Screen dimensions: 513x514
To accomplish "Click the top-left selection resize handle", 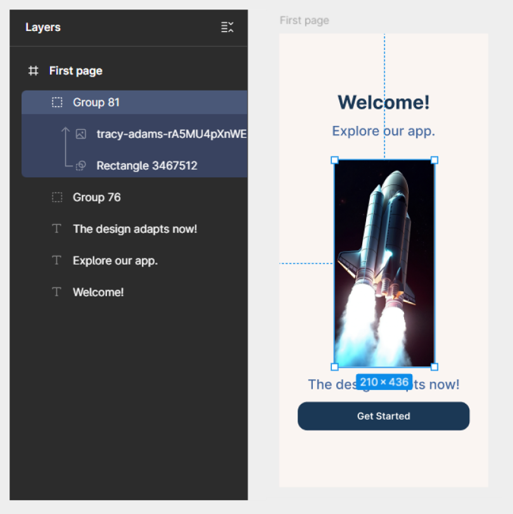I will pyautogui.click(x=334, y=160).
